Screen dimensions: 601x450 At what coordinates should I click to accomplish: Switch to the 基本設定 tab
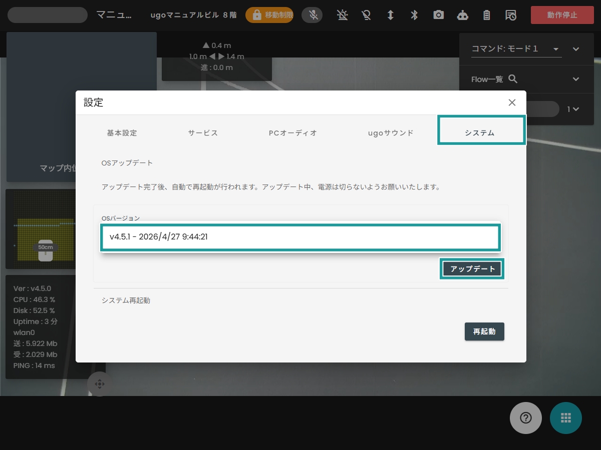[x=122, y=133]
